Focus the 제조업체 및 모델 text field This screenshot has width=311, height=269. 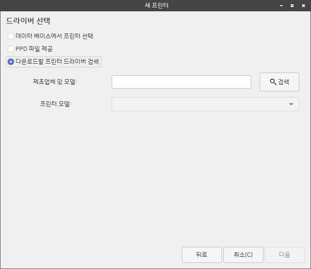point(181,82)
